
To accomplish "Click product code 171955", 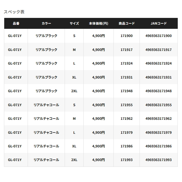I will 126,105.
